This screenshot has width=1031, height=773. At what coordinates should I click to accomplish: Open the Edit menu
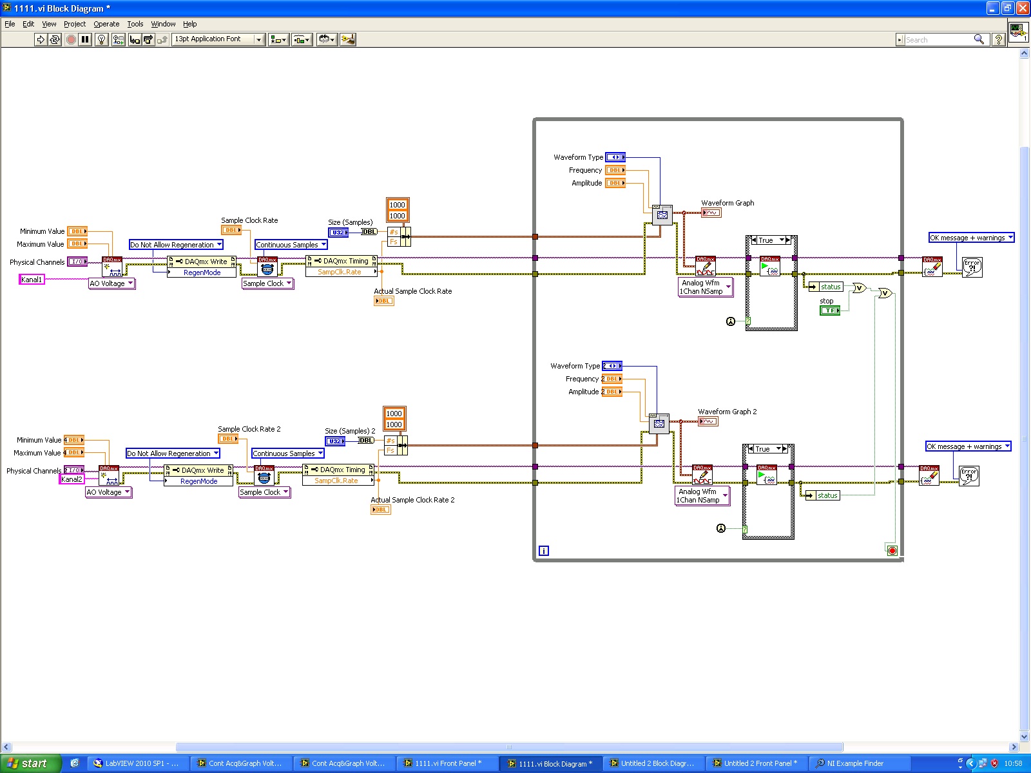[x=28, y=24]
